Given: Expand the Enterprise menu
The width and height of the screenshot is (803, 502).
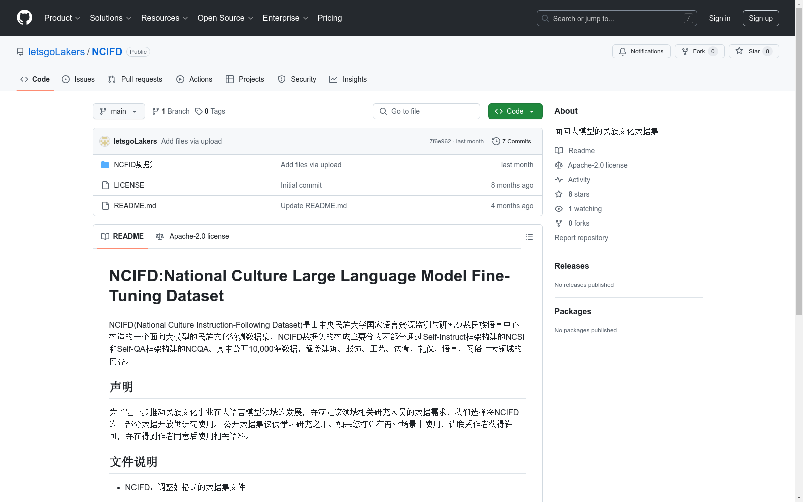Looking at the screenshot, I should pos(286,18).
